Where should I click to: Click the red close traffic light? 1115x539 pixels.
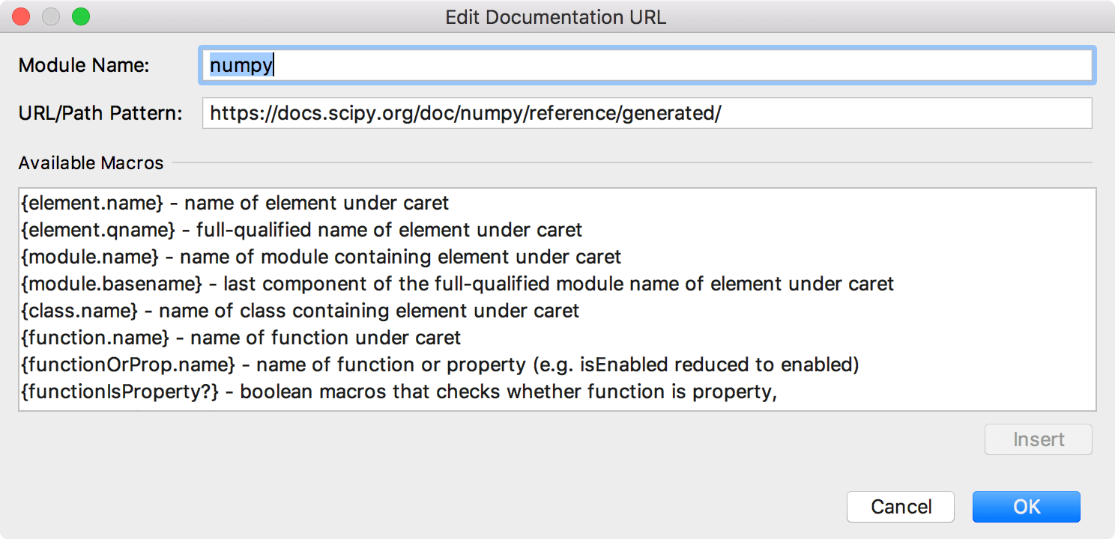20,16
